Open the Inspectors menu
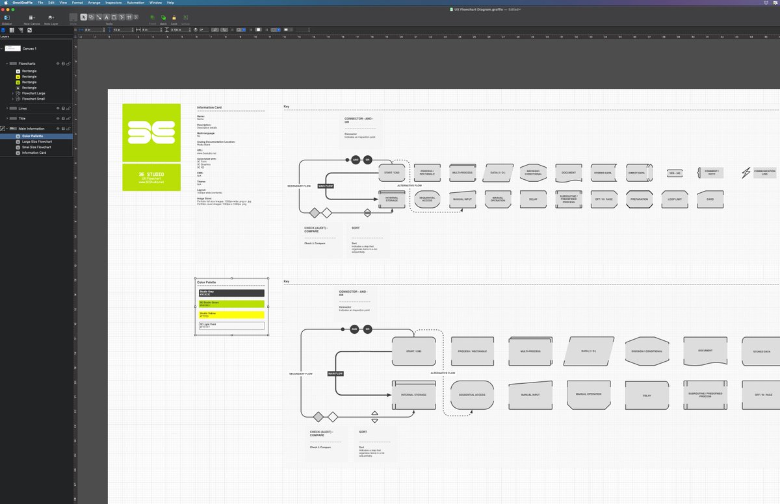 tap(114, 3)
